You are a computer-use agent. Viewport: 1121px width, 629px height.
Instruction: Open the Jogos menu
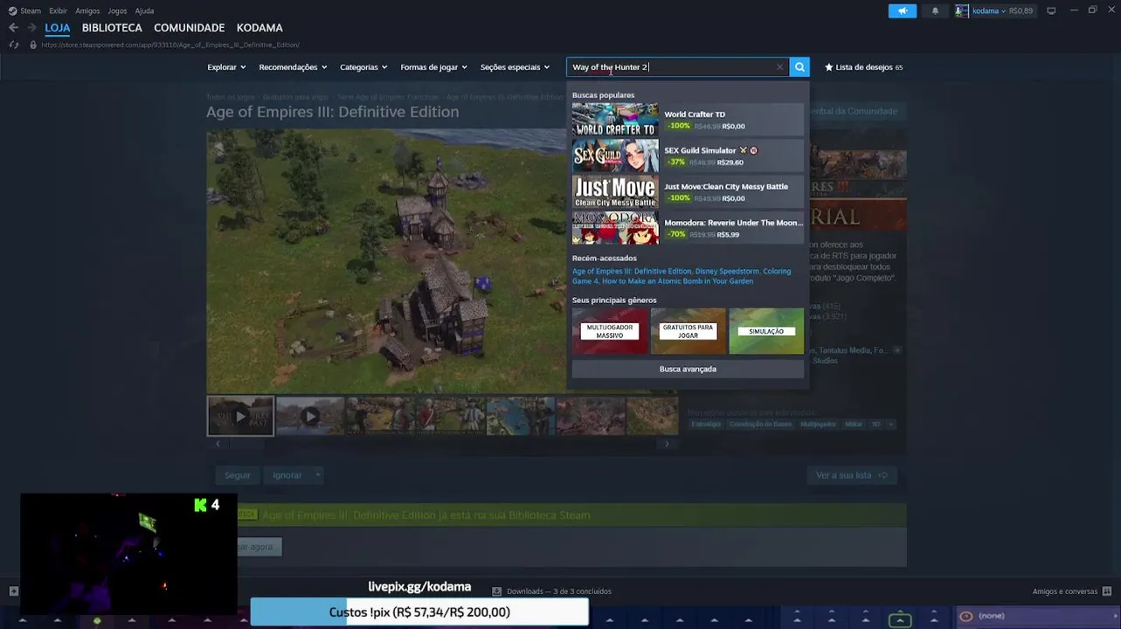click(117, 10)
